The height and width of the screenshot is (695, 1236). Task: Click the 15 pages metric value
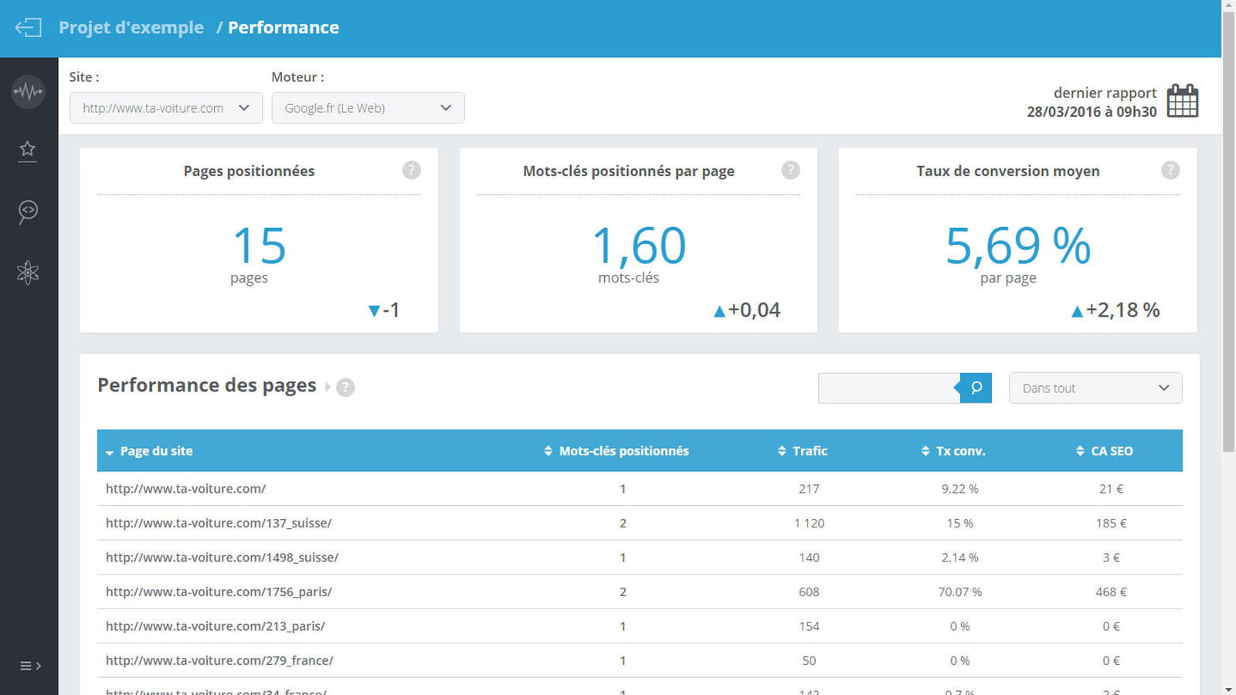(260, 246)
